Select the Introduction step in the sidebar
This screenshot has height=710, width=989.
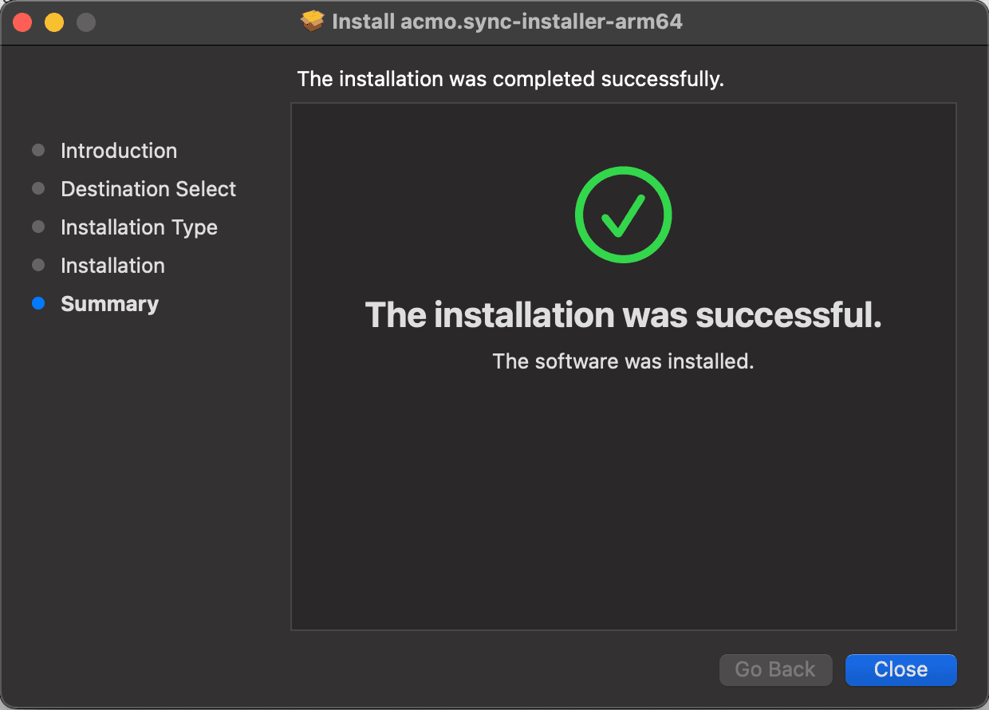[118, 150]
